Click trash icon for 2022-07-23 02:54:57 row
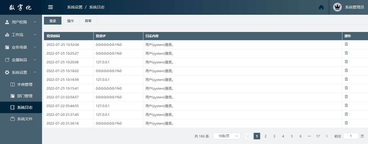Viewport: 368px width, 144px height. click(346, 97)
